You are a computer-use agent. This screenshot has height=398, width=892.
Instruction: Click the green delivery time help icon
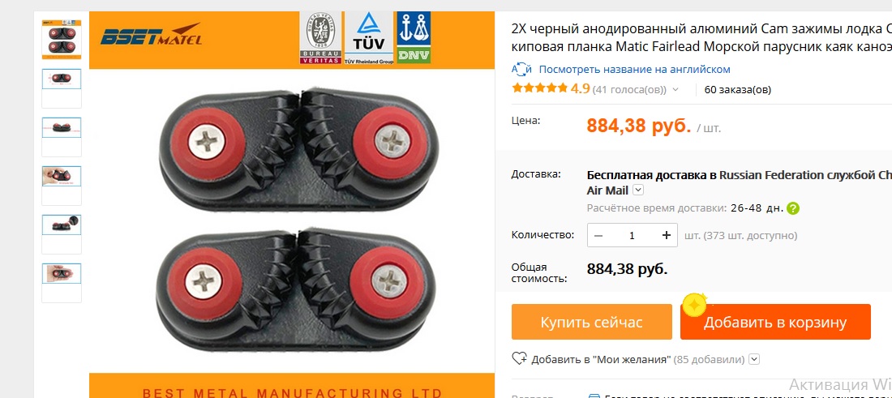click(794, 208)
